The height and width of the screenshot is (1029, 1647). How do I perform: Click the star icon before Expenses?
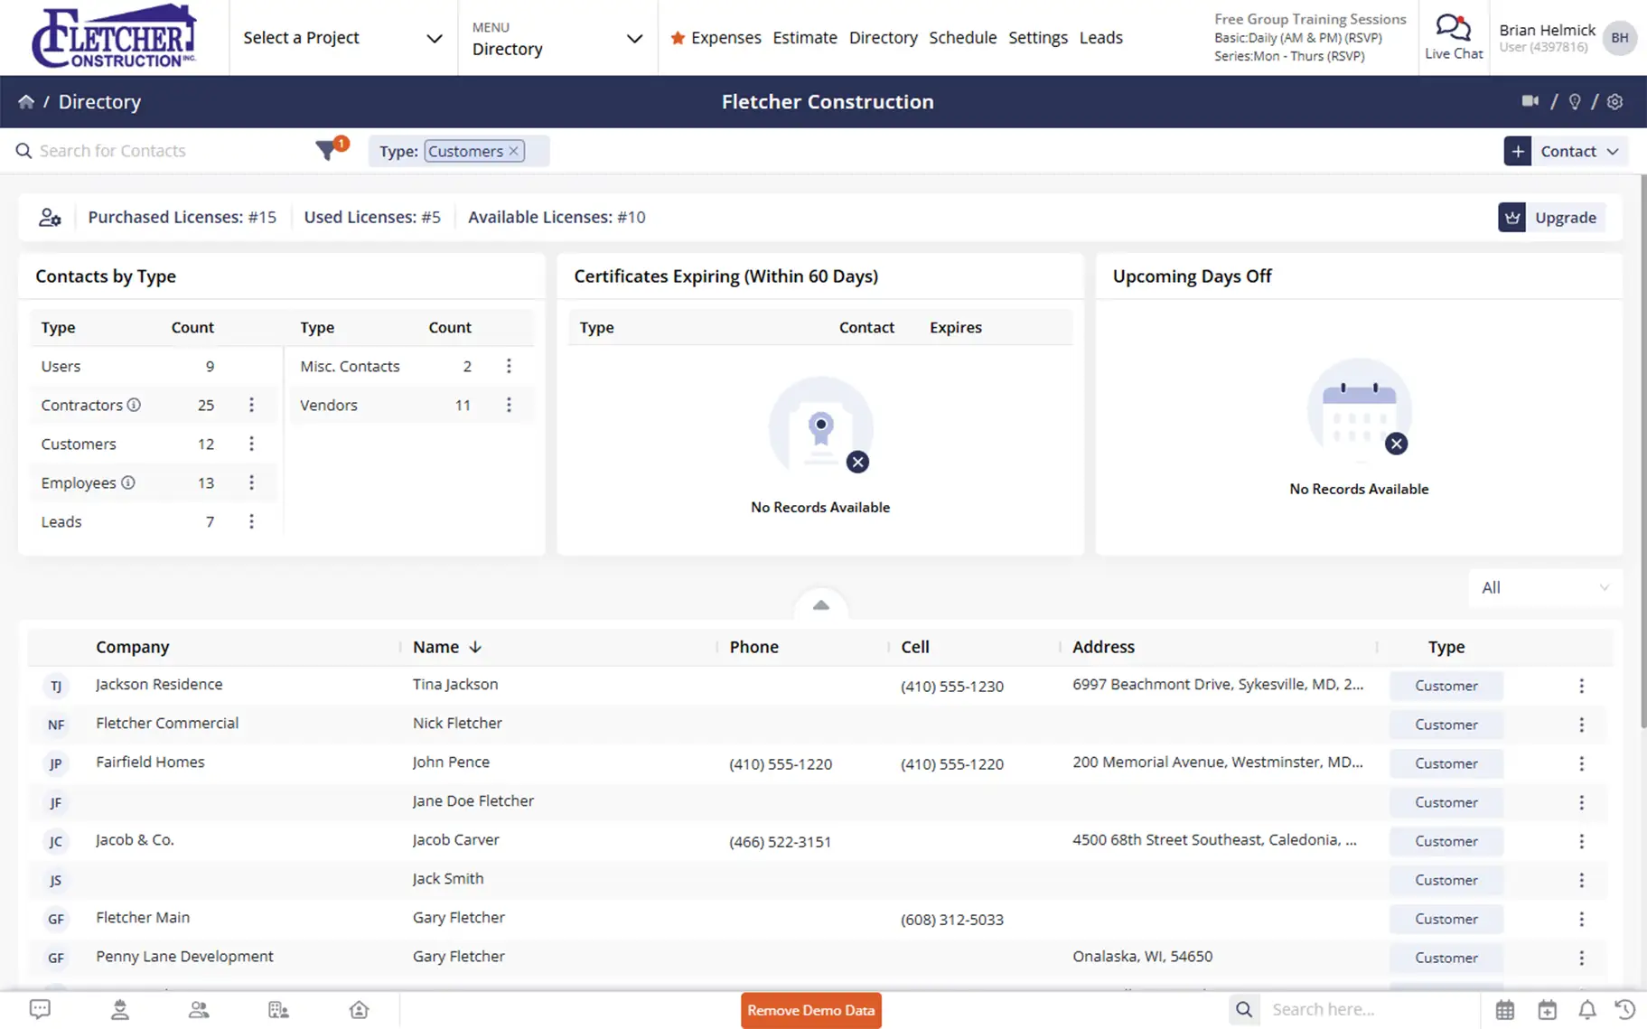click(678, 38)
